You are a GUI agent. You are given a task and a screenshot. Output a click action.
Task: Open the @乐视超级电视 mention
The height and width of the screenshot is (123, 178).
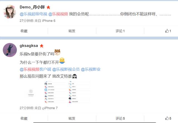(x=33, y=14)
